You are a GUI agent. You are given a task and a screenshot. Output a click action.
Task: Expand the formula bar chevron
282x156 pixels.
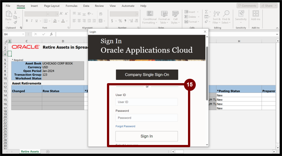tap(277, 34)
